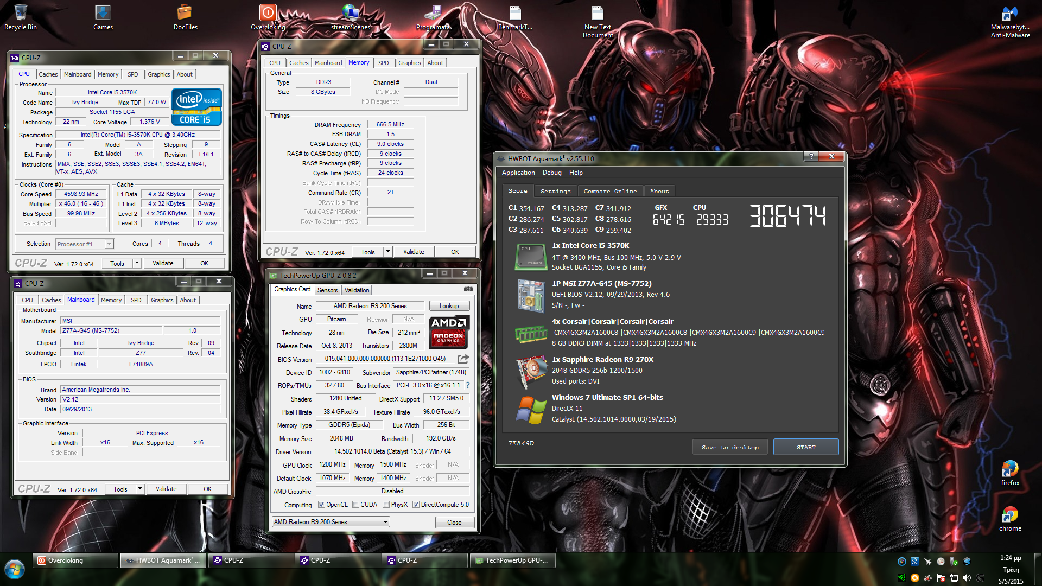Expand Tools dropdown arrow in CPU-Z Mainboard window
1042x586 pixels.
pos(140,489)
